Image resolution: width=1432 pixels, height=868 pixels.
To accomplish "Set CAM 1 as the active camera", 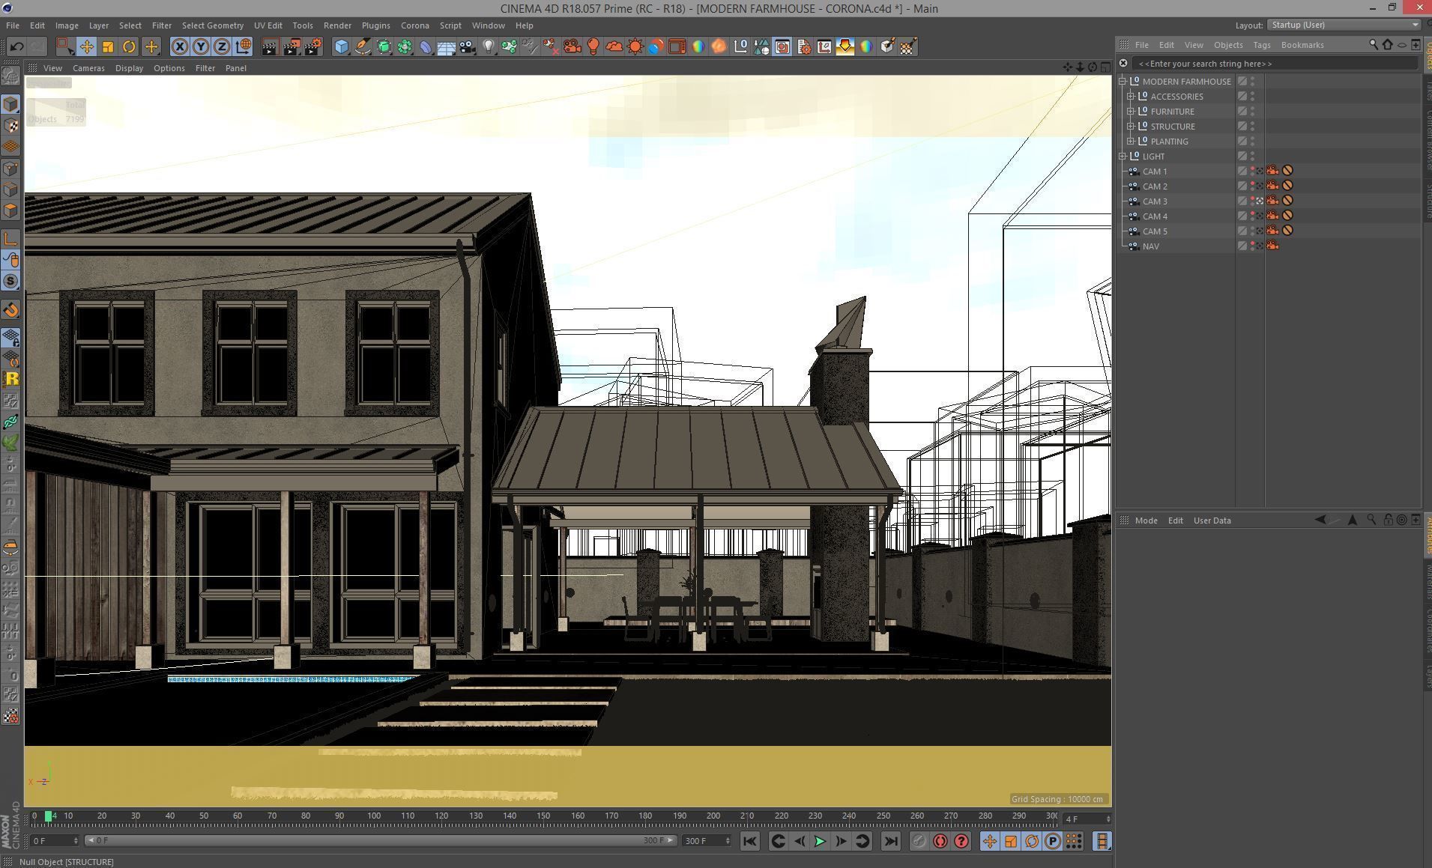I will 1260,171.
